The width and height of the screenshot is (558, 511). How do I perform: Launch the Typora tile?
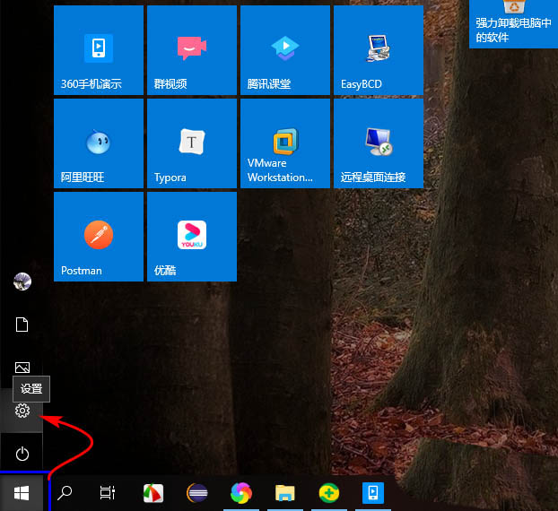[192, 143]
